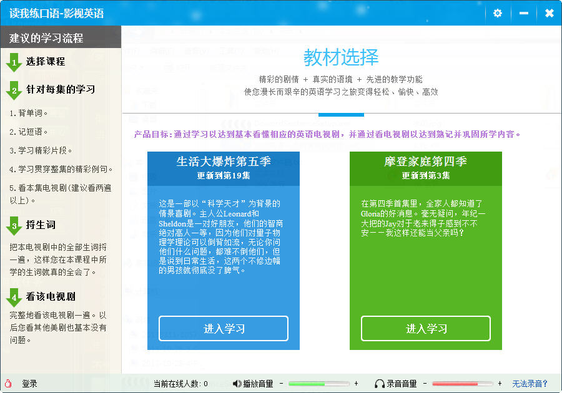562x393 pixels.
Task: Click step 3. 学习精彩片段
Action: pyautogui.click(x=41, y=150)
